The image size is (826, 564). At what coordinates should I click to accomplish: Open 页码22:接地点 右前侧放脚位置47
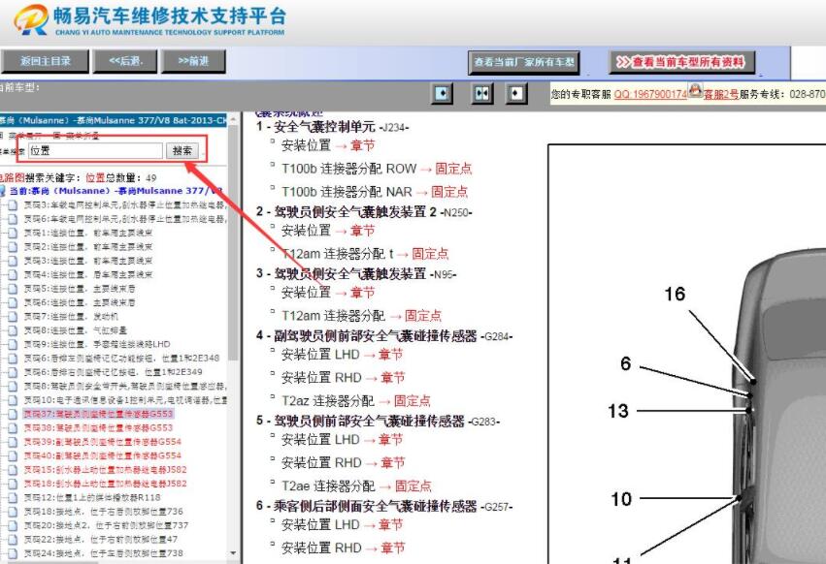coord(101,539)
